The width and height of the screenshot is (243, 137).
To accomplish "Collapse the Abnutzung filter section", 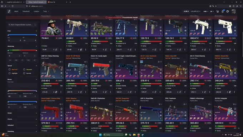I will 36,46.
